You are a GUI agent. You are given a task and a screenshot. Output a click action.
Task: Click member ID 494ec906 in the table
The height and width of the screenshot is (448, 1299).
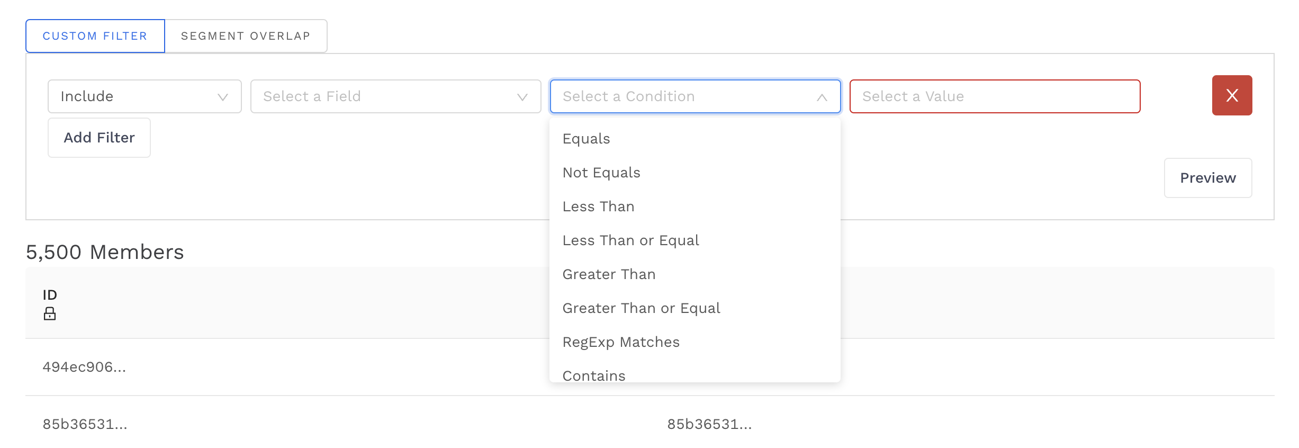(84, 367)
